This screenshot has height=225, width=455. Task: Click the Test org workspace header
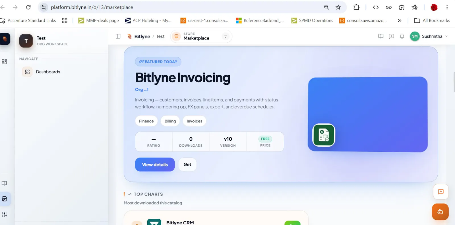pos(61,41)
